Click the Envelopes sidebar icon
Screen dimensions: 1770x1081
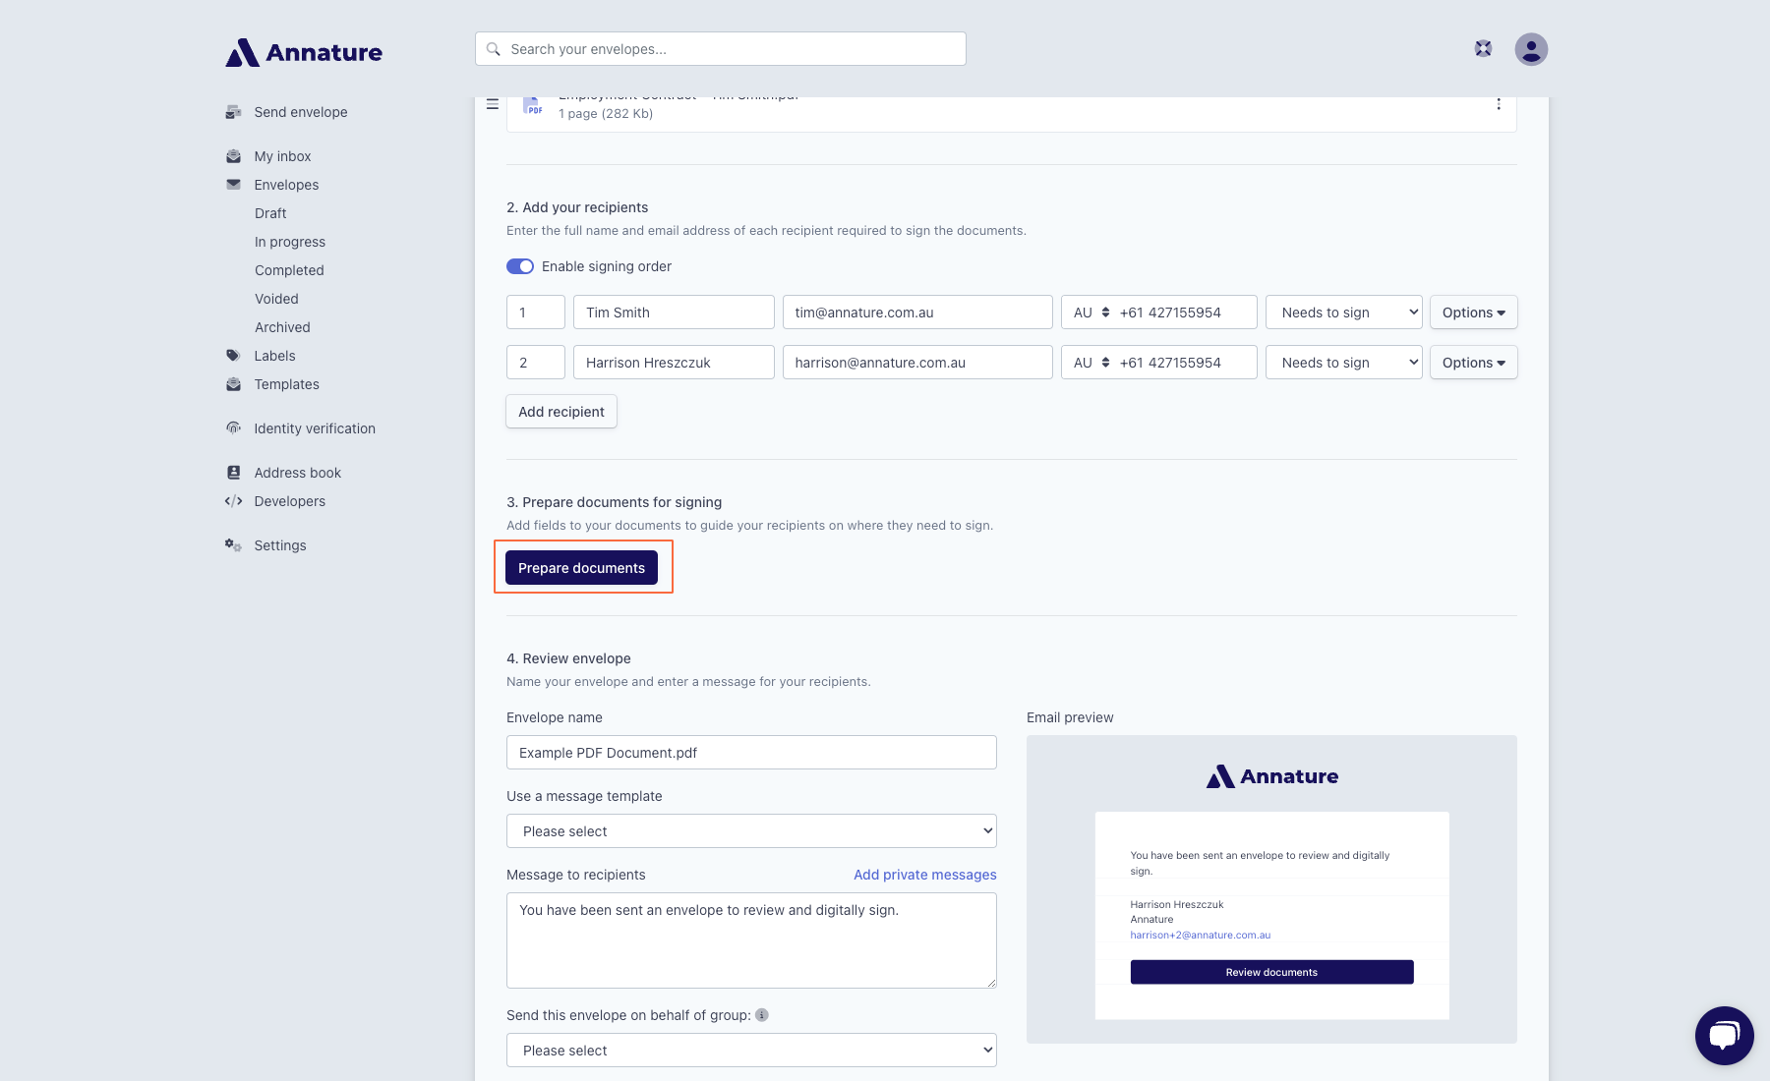(x=233, y=185)
